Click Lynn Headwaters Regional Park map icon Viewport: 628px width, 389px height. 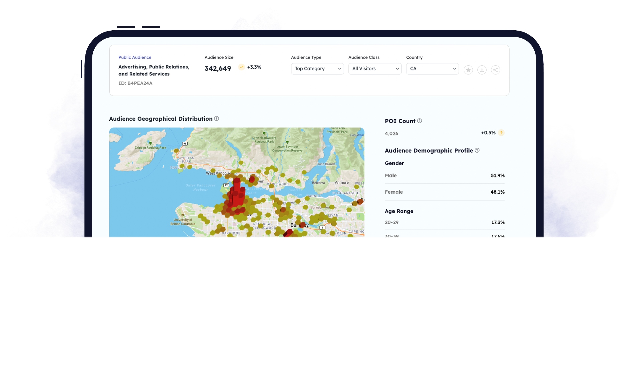click(x=264, y=133)
